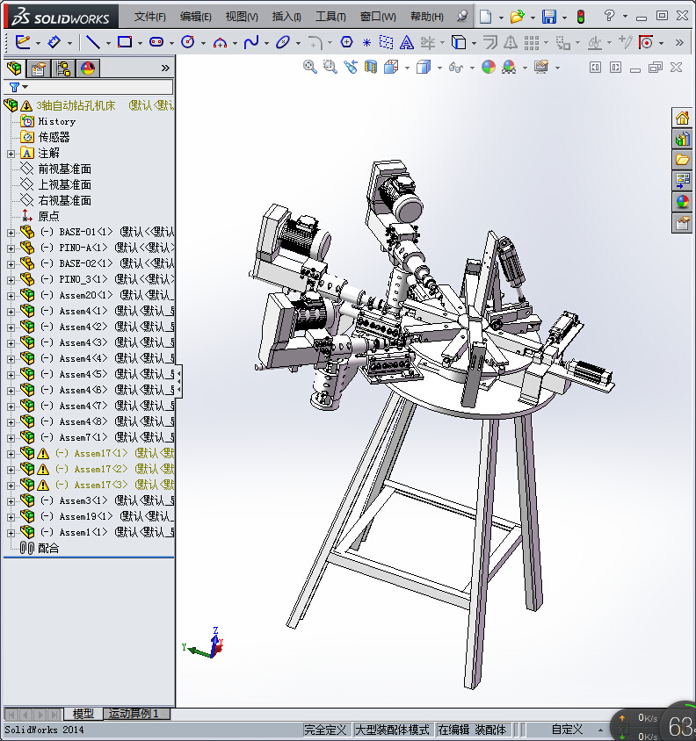Click the Rebuild traffic light icon
The image size is (696, 741).
pyautogui.click(x=581, y=17)
